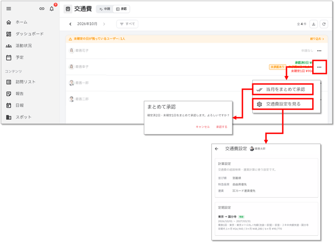
Task: Open 活動状況 in the sidebar
Action: point(23,45)
